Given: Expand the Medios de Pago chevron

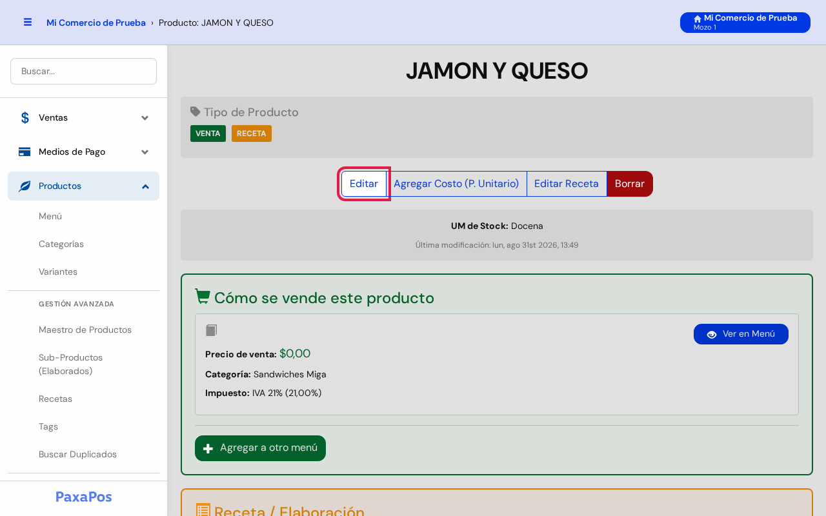Looking at the screenshot, I should coord(145,152).
